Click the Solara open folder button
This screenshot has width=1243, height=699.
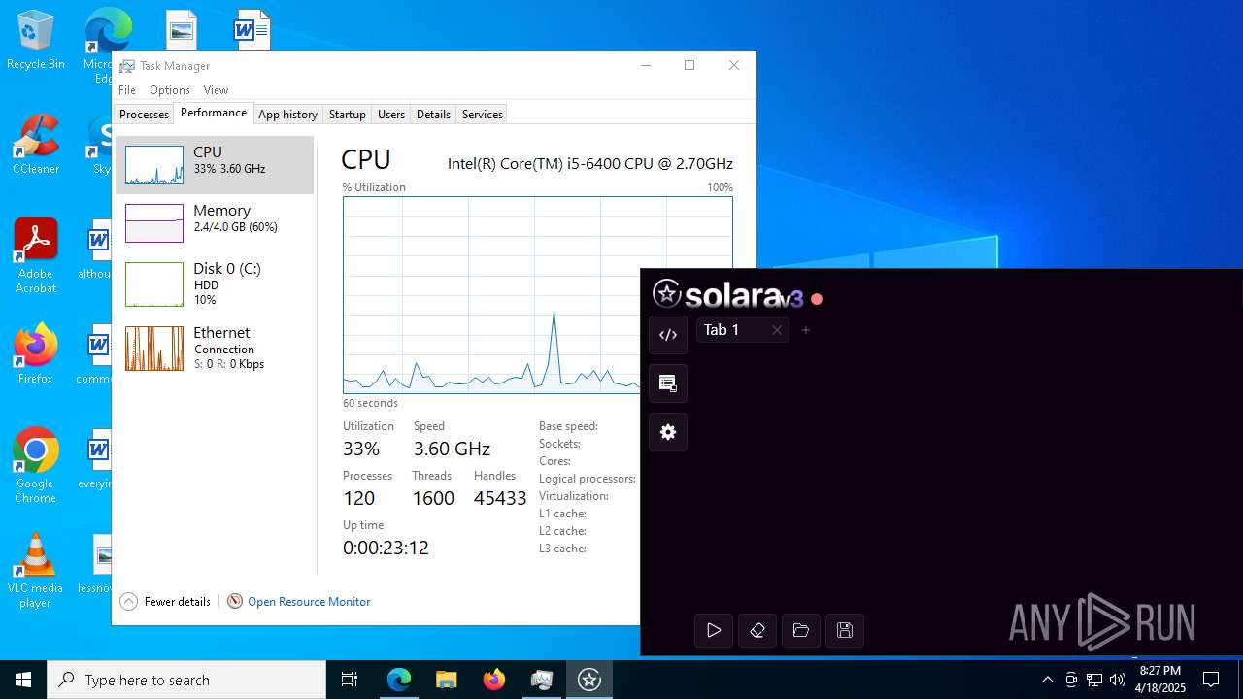coord(801,630)
